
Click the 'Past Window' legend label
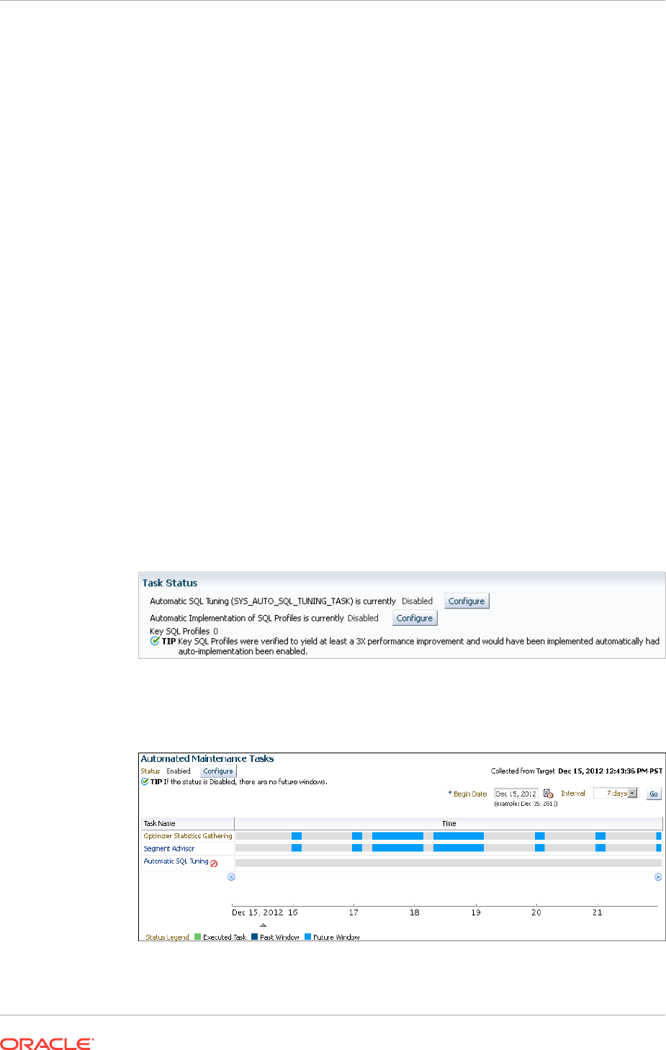[x=279, y=937]
